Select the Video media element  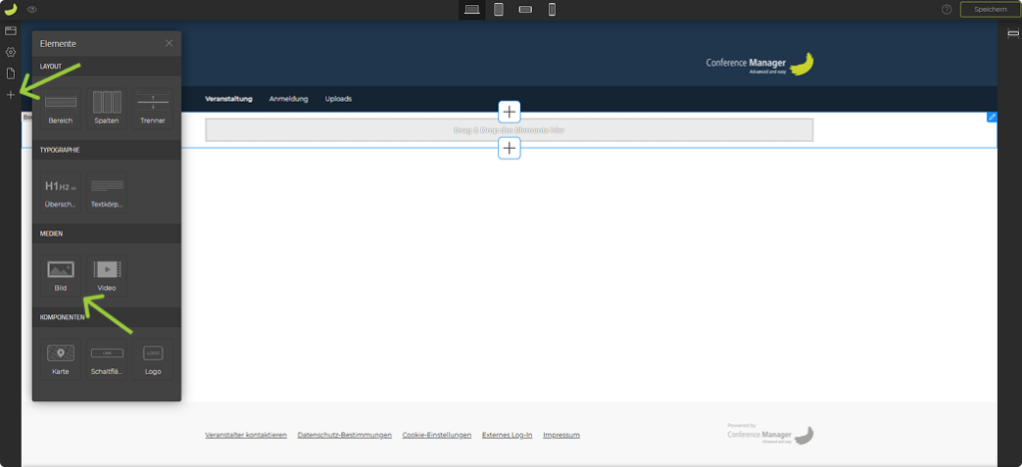[107, 275]
